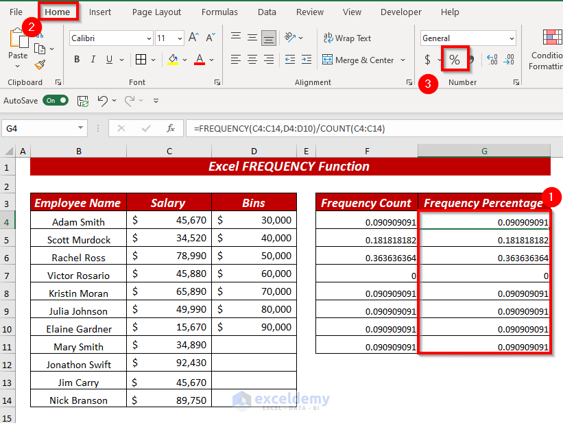Switch to the Formulas tab
This screenshot has width=563, height=423.
[220, 12]
